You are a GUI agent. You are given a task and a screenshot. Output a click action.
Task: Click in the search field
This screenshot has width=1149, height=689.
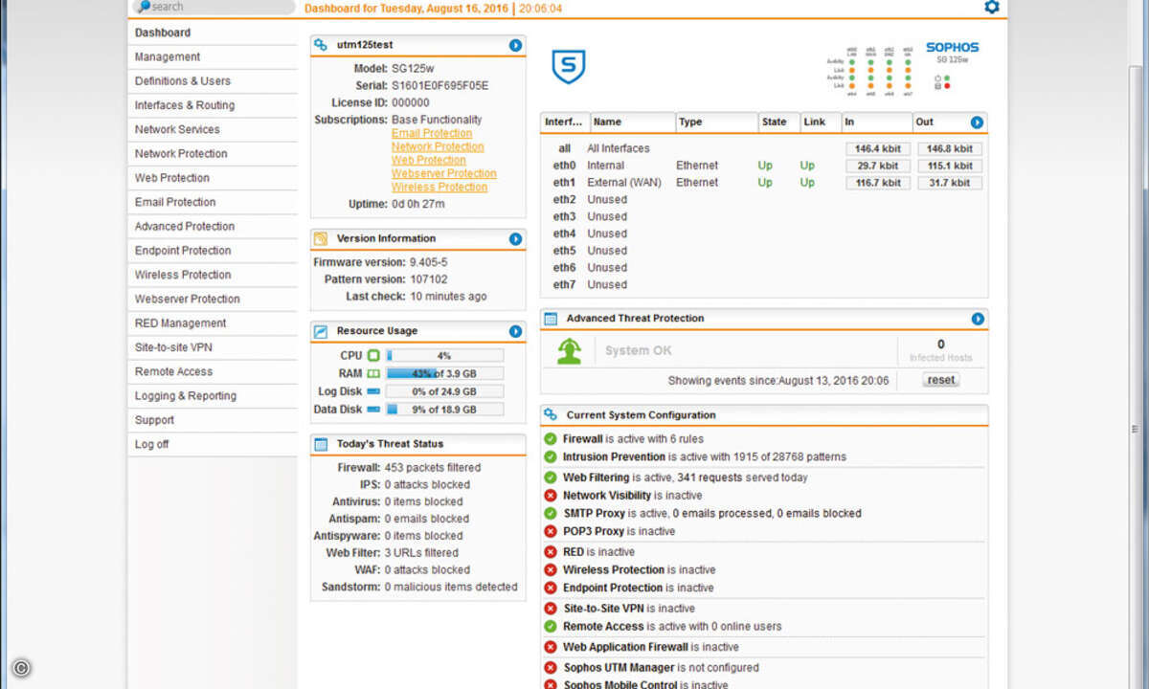pos(214,7)
